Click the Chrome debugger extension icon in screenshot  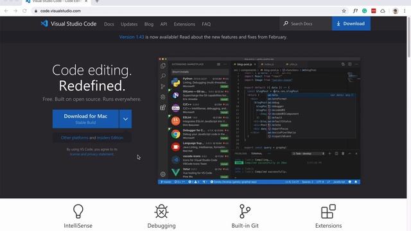pos(175,134)
